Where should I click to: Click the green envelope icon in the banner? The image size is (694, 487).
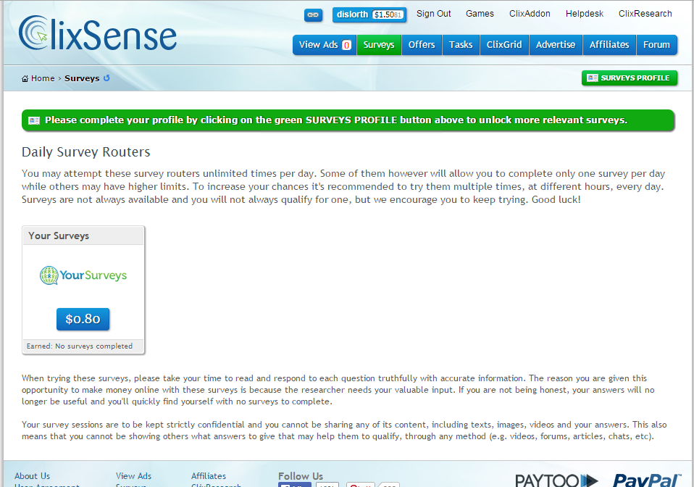click(x=34, y=120)
